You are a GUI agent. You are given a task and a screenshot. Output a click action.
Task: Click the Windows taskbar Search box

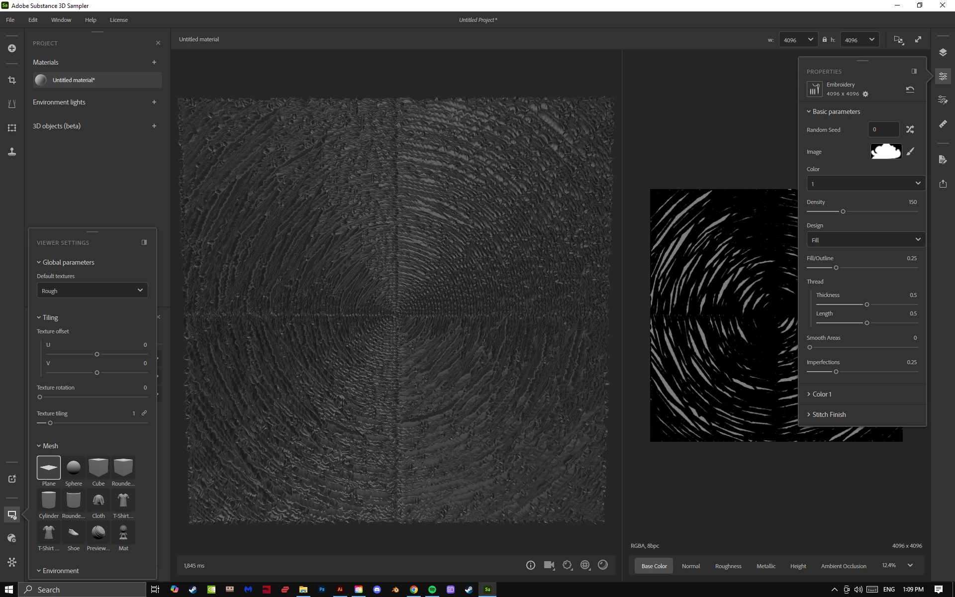83,590
